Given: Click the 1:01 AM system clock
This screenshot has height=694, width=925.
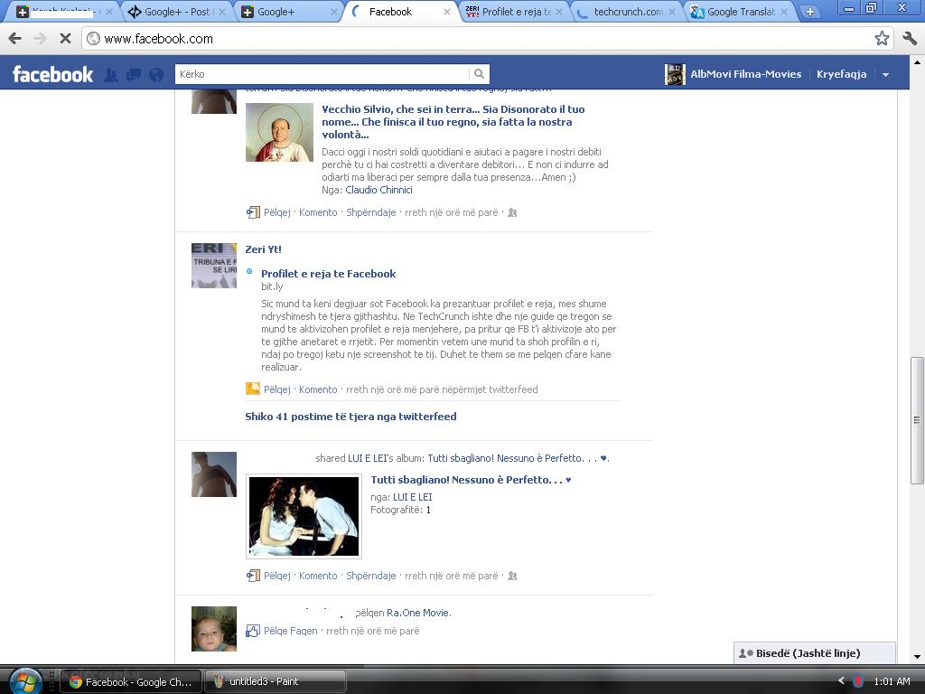Looking at the screenshot, I should click(892, 681).
